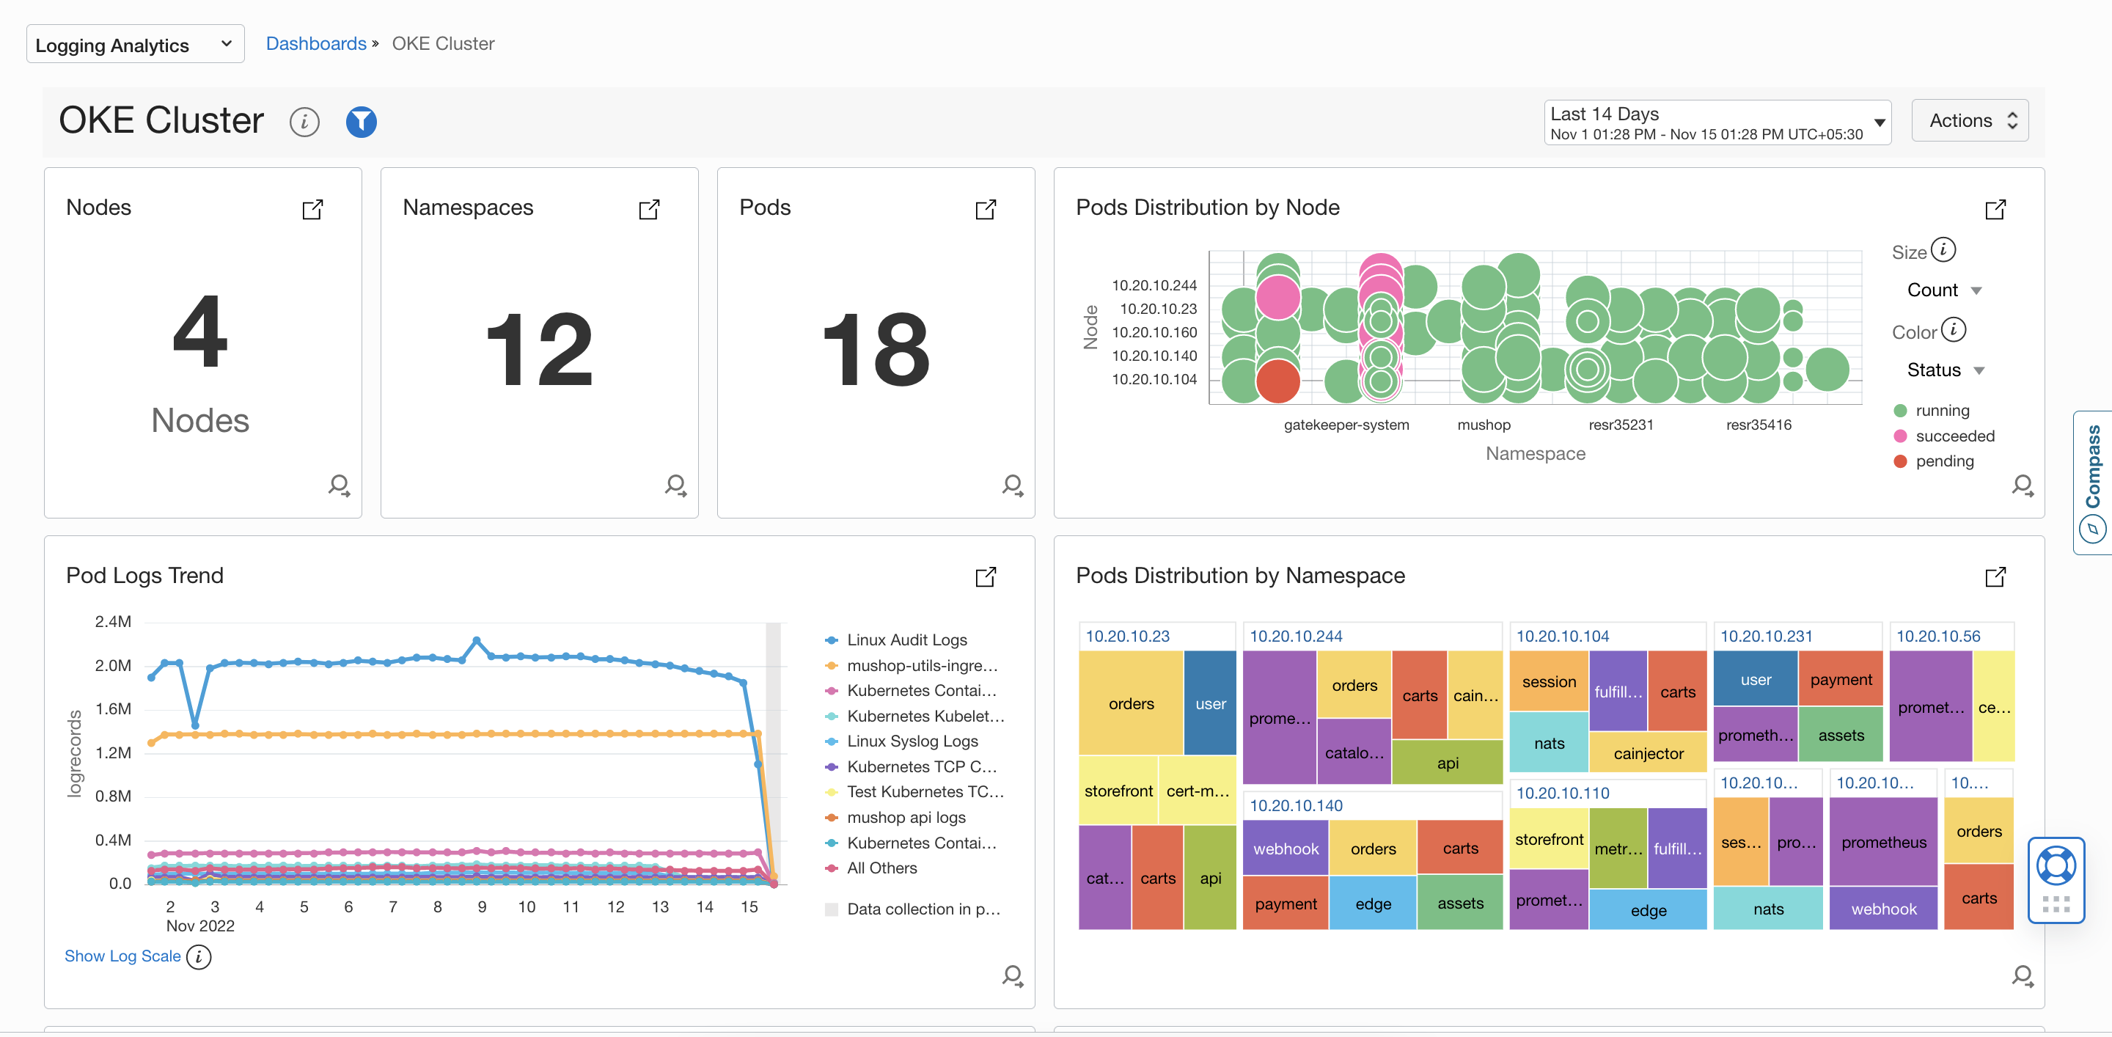Open the Actions menu
The image size is (2112, 1037).
[x=1970, y=120]
